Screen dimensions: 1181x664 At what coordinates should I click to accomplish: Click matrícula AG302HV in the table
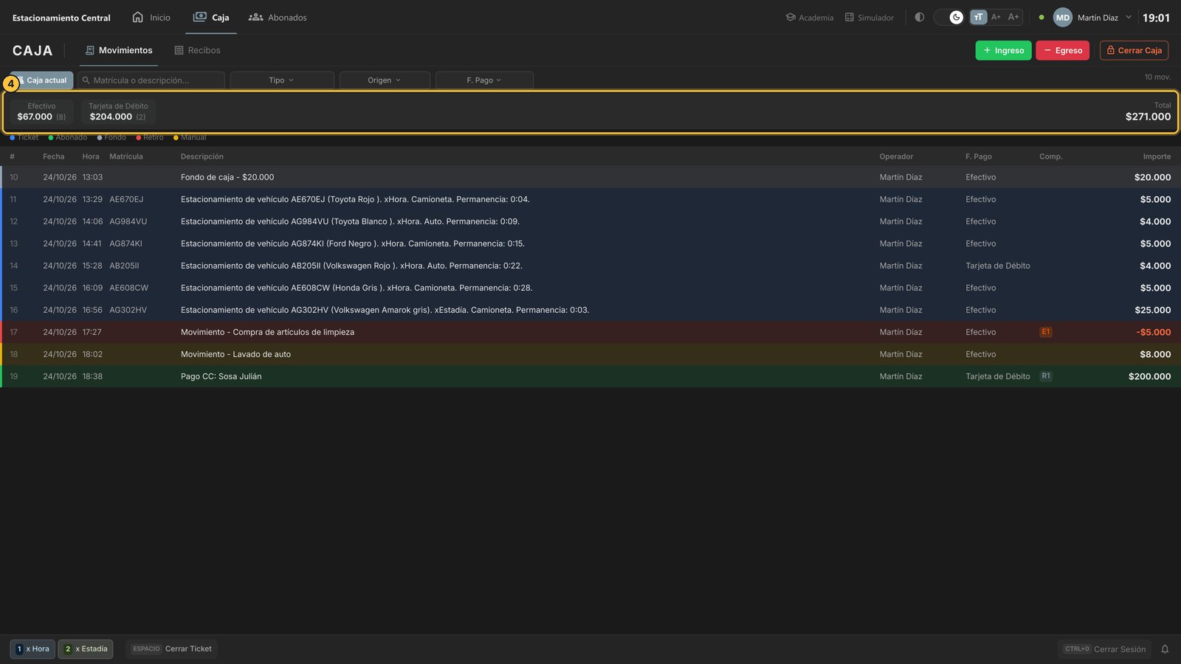pos(128,310)
